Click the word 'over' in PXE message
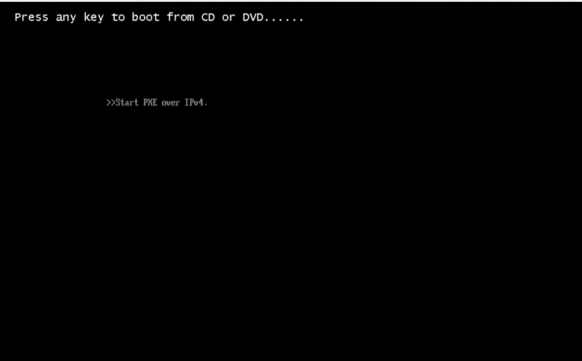Image resolution: width=582 pixels, height=361 pixels. (x=171, y=103)
